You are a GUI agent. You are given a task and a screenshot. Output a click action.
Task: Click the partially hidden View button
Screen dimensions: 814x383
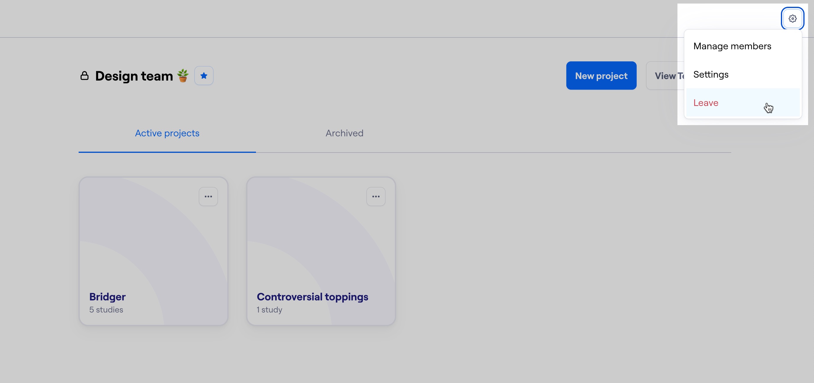pyautogui.click(x=665, y=76)
